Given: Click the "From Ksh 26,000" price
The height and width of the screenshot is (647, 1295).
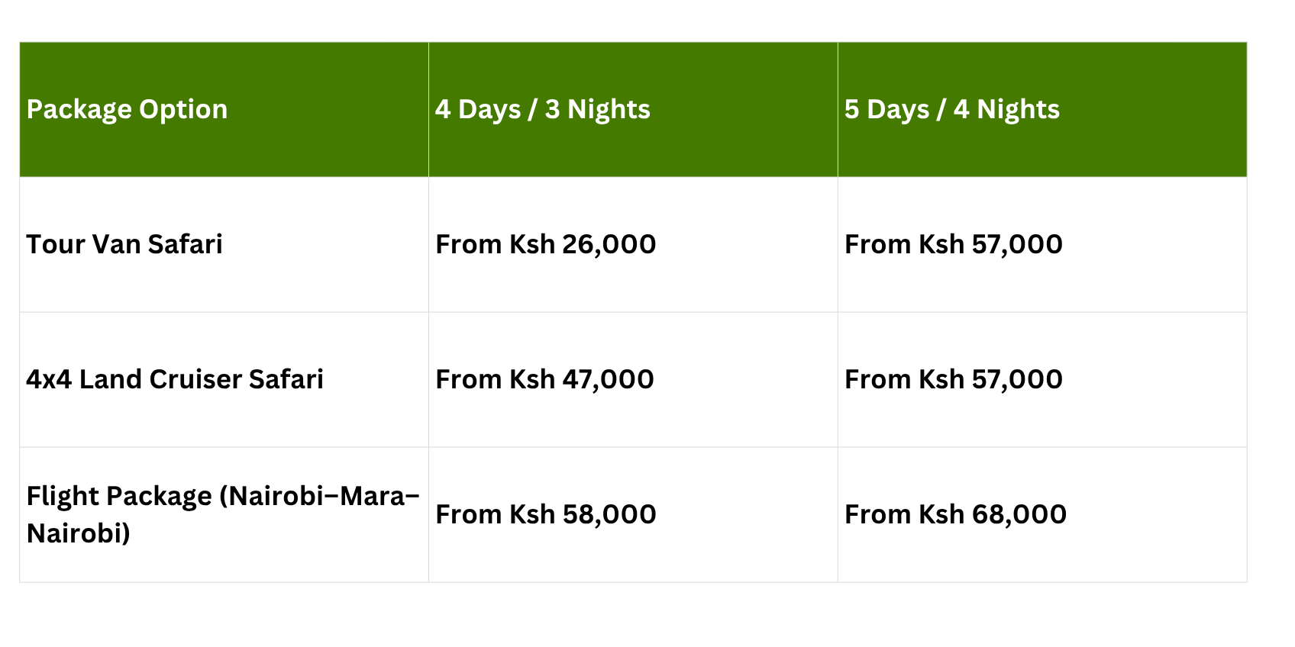Looking at the screenshot, I should pos(545,244).
